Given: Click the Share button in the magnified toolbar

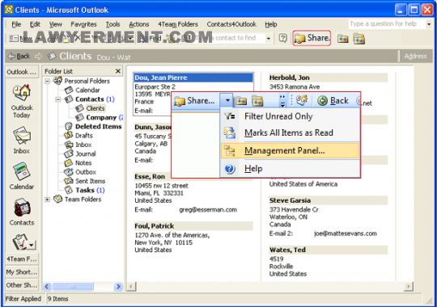Looking at the screenshot, I should (x=194, y=101).
